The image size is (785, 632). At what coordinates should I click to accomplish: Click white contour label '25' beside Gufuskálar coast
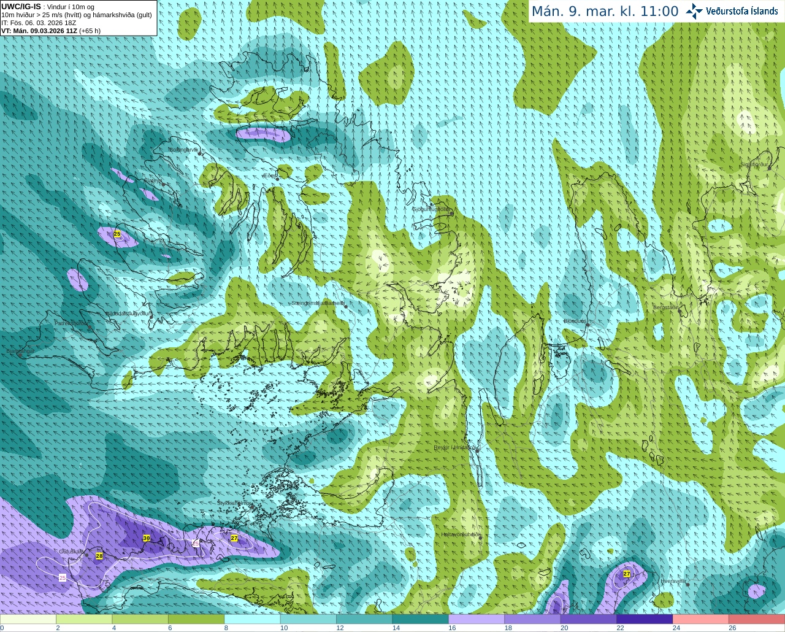62,578
